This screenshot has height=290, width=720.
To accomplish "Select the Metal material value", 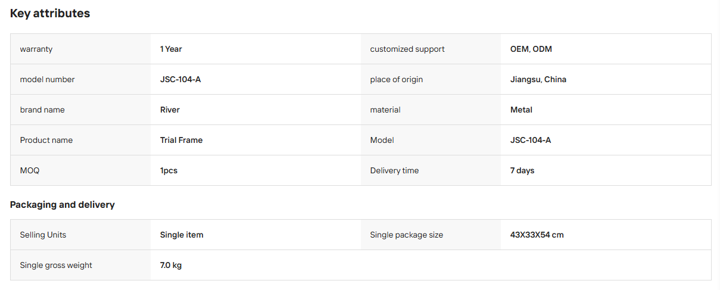I will pyautogui.click(x=521, y=110).
